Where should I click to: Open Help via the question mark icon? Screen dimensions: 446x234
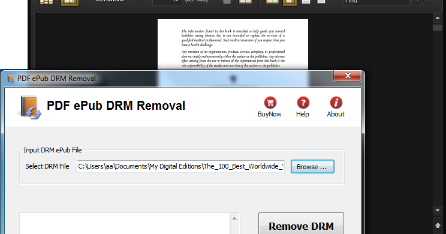click(303, 103)
